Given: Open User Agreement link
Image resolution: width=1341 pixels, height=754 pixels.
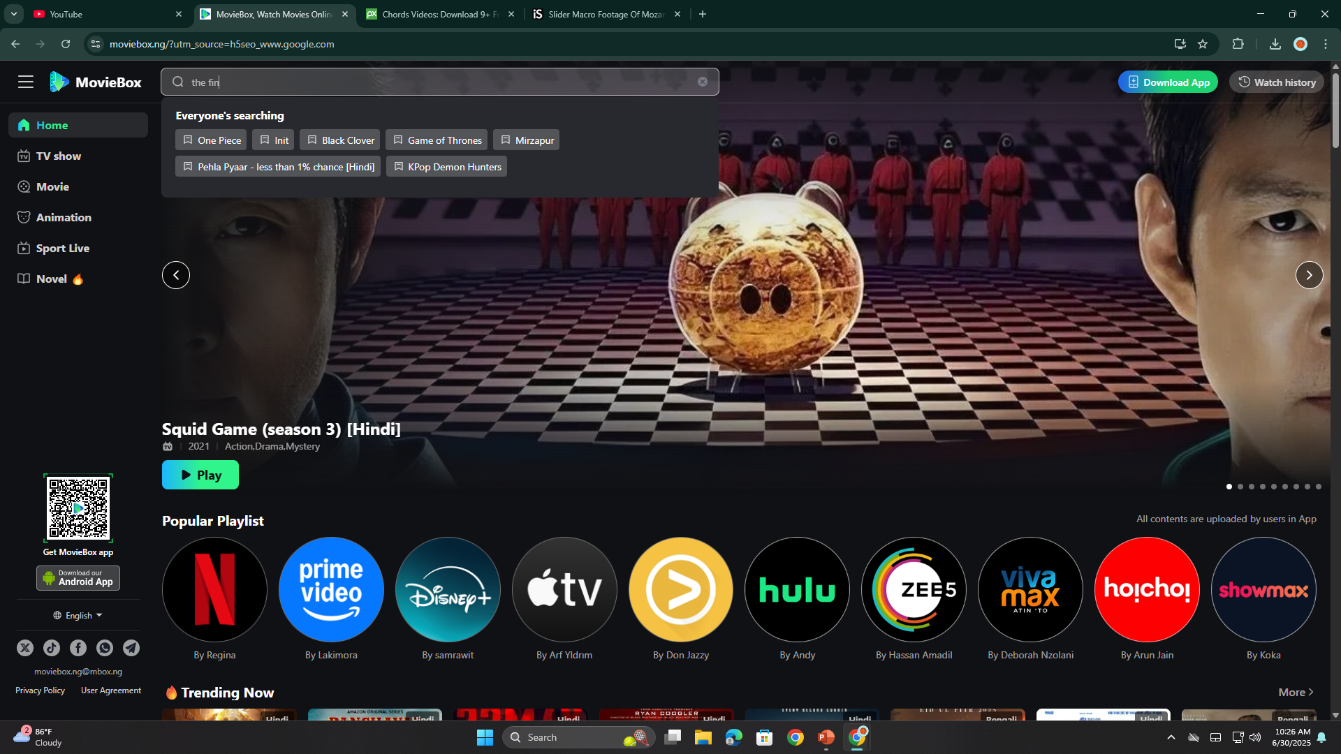Looking at the screenshot, I should 111,690.
